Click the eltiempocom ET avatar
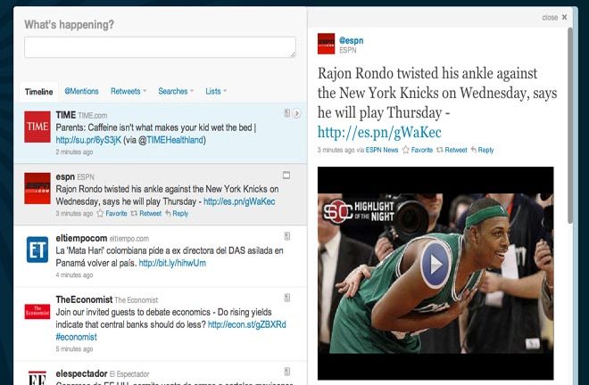 coord(37,250)
